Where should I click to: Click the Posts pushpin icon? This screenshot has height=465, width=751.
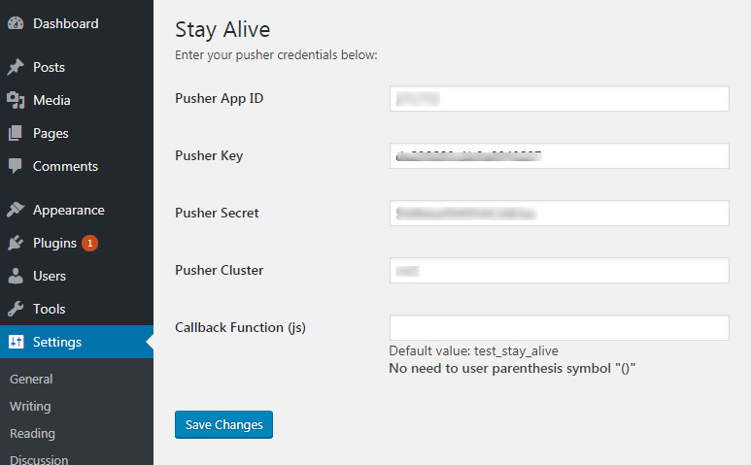16,68
